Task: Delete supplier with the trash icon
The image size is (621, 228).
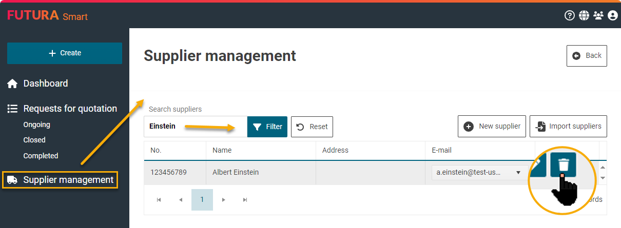Action: point(564,165)
